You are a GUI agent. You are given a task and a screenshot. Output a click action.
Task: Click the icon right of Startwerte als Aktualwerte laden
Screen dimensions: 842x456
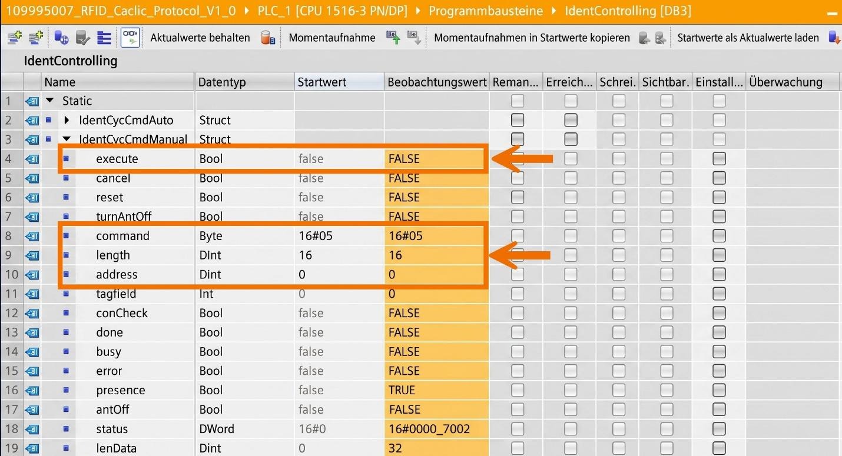pos(834,38)
